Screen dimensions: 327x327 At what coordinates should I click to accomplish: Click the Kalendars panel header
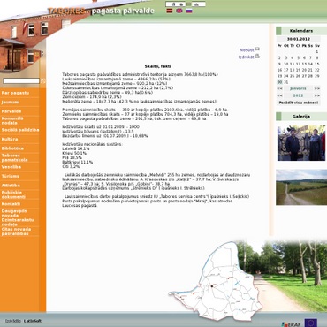coord(301,31)
